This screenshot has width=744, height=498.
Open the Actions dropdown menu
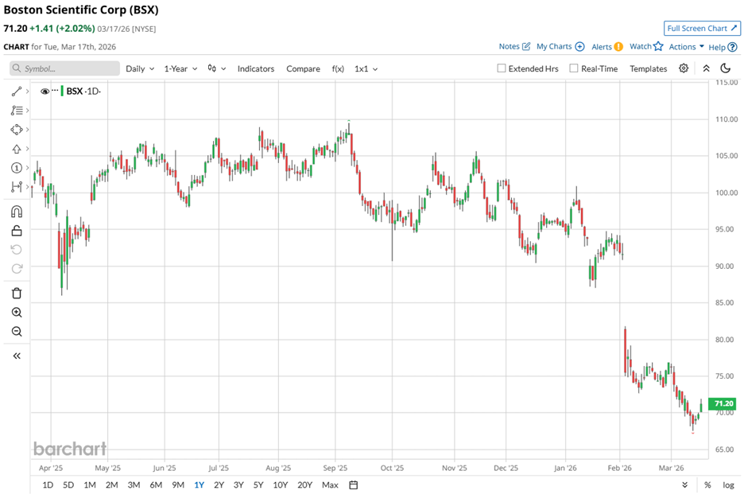point(687,47)
